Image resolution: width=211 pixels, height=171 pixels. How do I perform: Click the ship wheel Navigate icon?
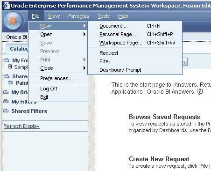[13, 21]
